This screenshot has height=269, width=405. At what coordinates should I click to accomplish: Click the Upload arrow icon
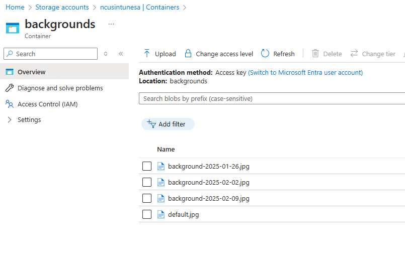[147, 54]
